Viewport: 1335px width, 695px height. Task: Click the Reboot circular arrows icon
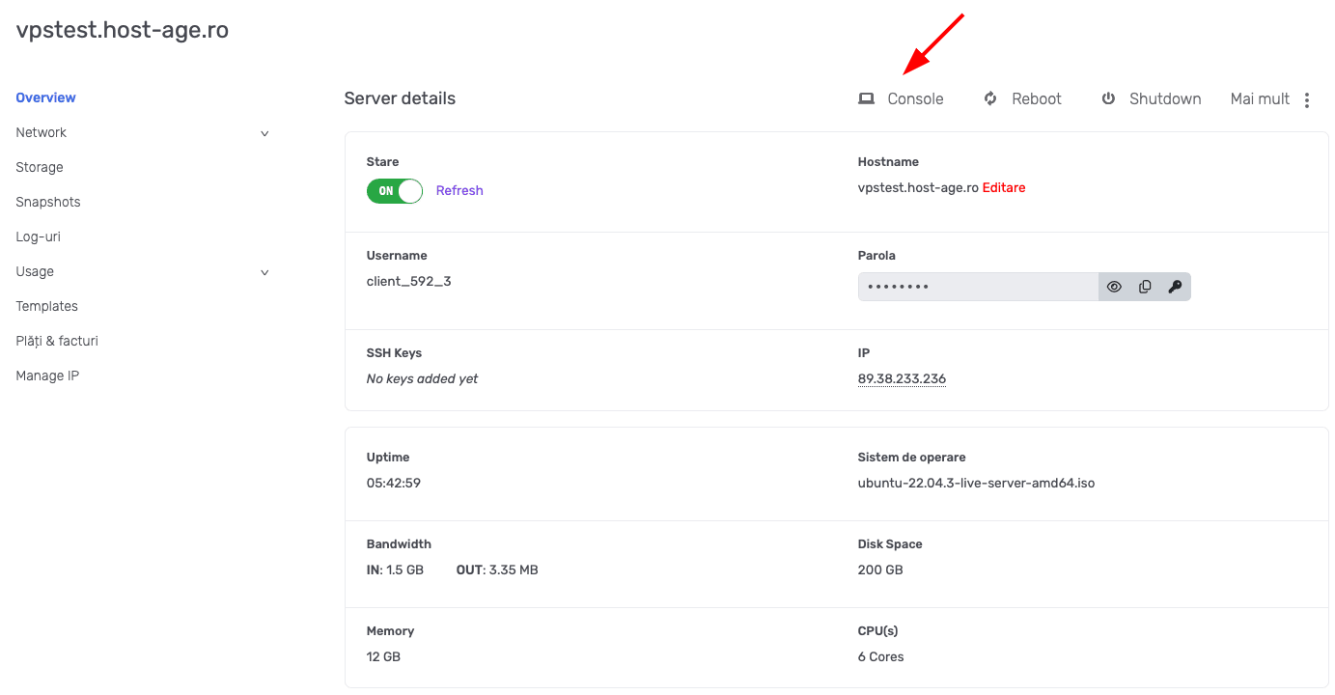990,98
